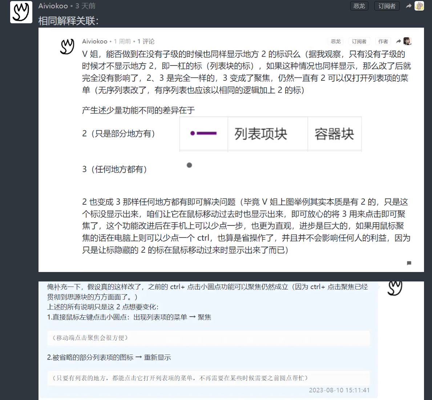Click the quote block starting '（只要有列表的地方'
The height and width of the screenshot is (400, 432).
point(209,378)
